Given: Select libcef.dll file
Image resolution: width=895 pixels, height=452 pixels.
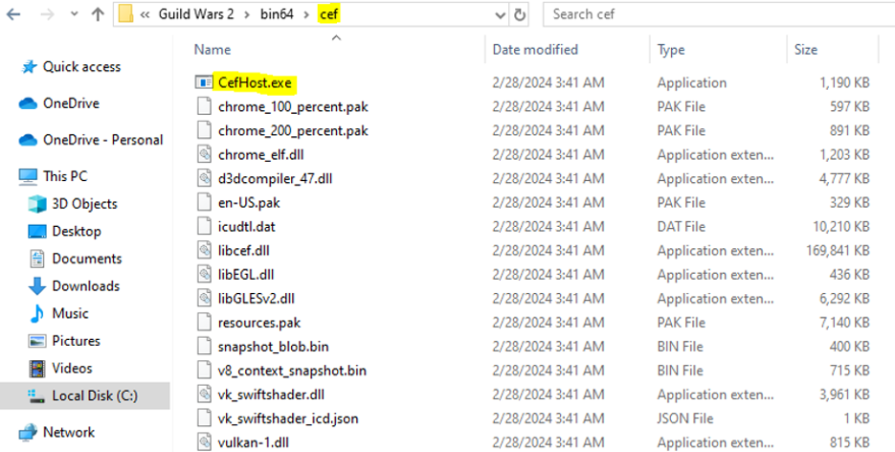Looking at the screenshot, I should point(244,251).
